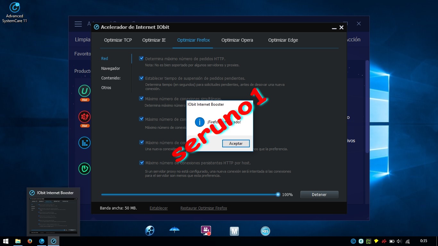Uncheck 'Establecer tiempo de suspensión de pedidos pendientes'

click(141, 78)
